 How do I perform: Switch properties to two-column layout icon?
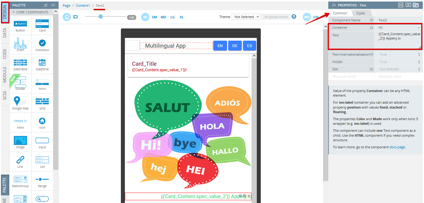(x=408, y=5)
